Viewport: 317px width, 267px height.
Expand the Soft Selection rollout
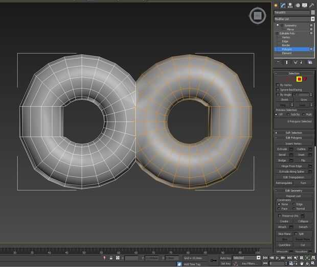coord(293,133)
